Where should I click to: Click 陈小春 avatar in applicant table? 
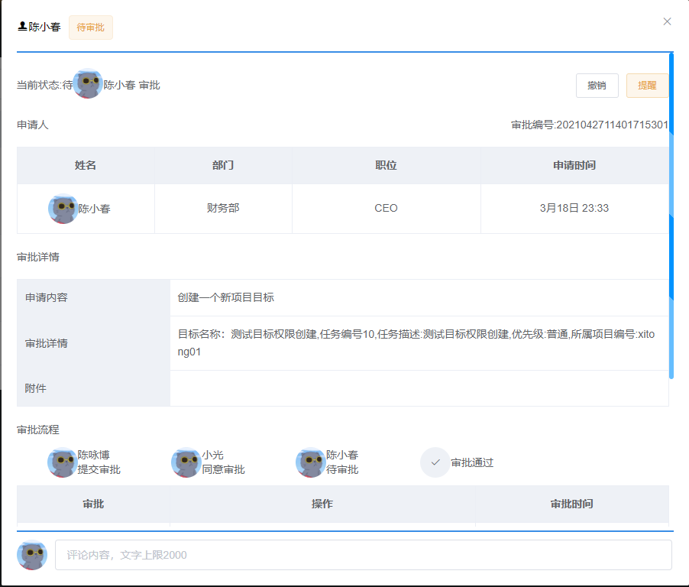pyautogui.click(x=63, y=209)
